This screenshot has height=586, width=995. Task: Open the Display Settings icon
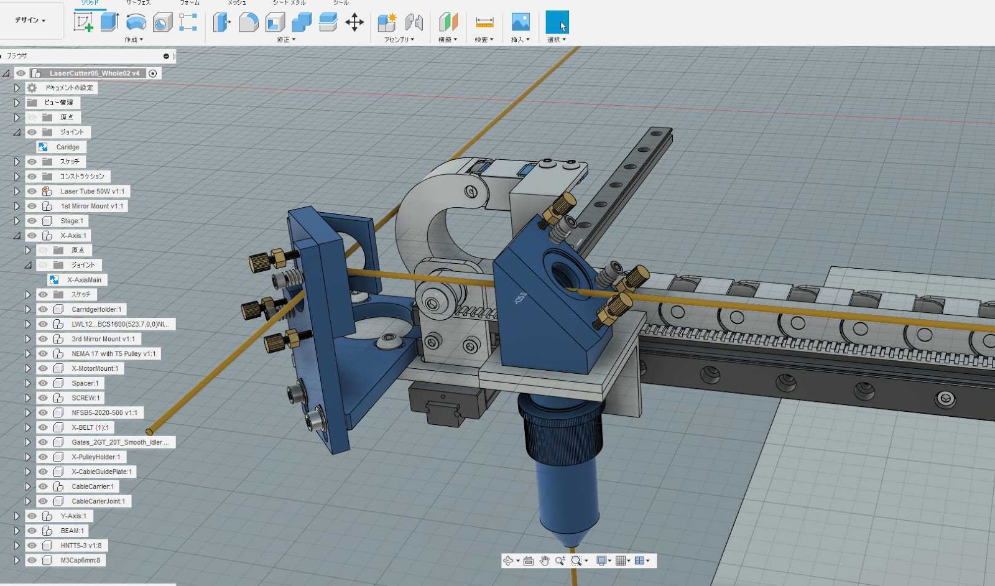pos(601,560)
